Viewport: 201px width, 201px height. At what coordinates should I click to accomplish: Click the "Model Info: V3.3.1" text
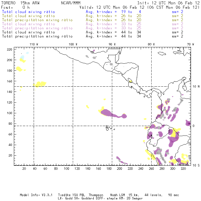tap(36, 195)
